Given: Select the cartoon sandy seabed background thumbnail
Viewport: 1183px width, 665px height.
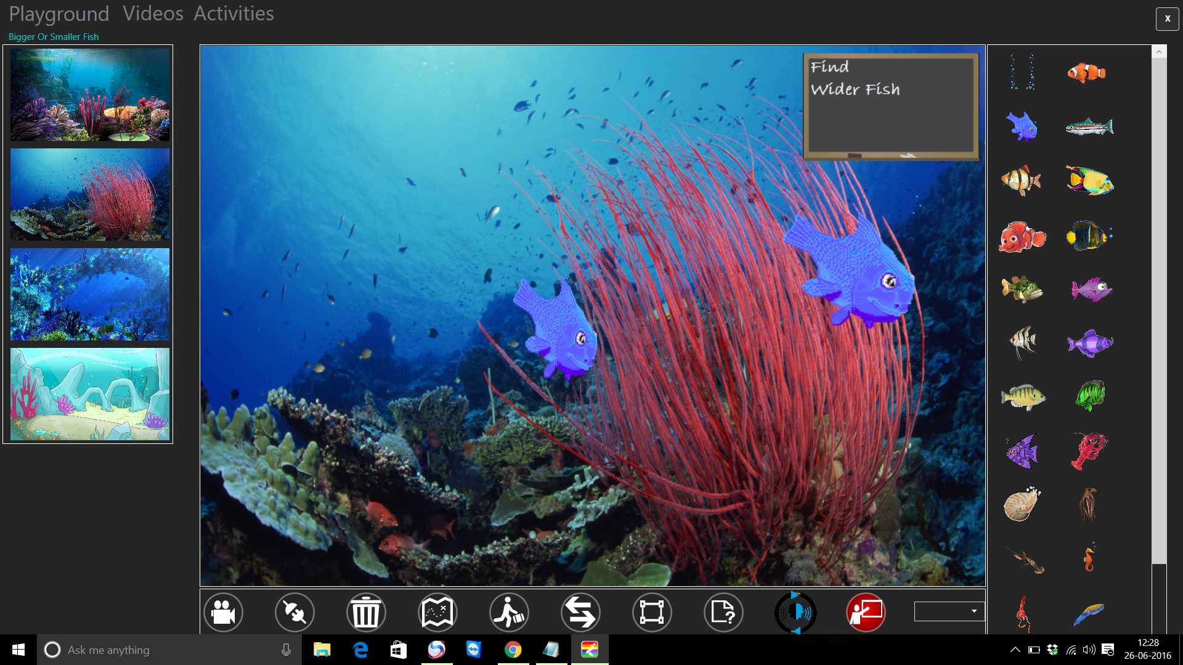Looking at the screenshot, I should tap(90, 394).
